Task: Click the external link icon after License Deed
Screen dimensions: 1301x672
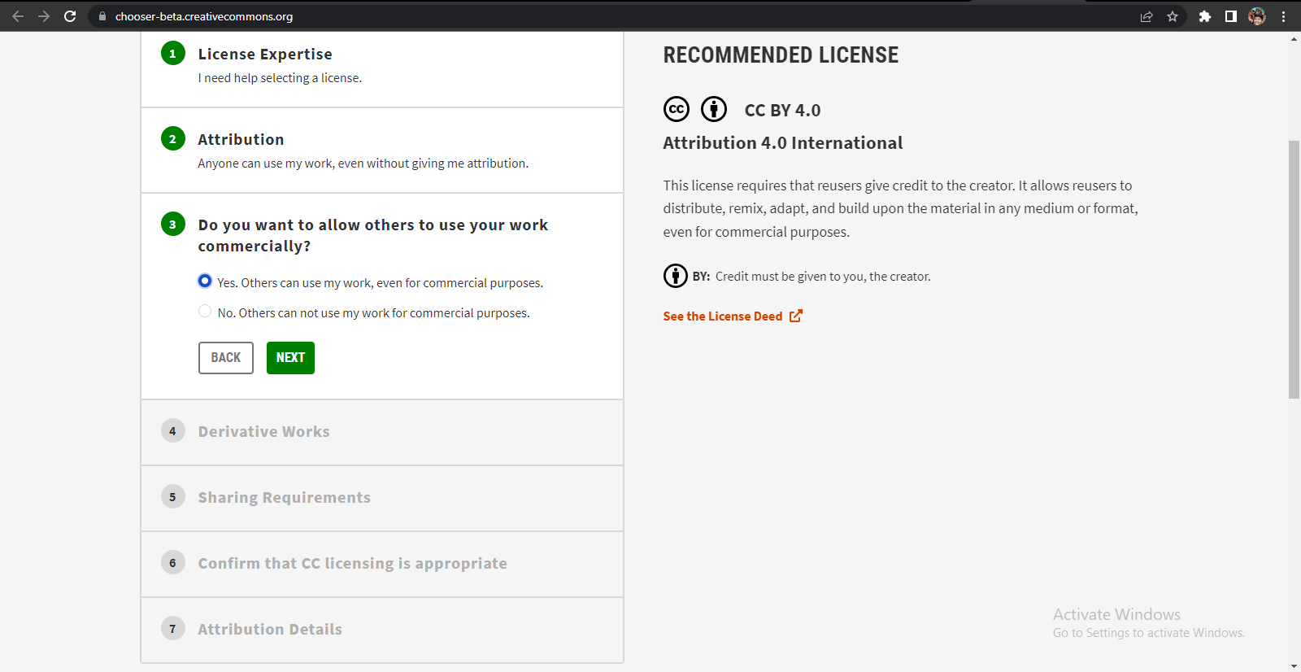Action: 796,316
